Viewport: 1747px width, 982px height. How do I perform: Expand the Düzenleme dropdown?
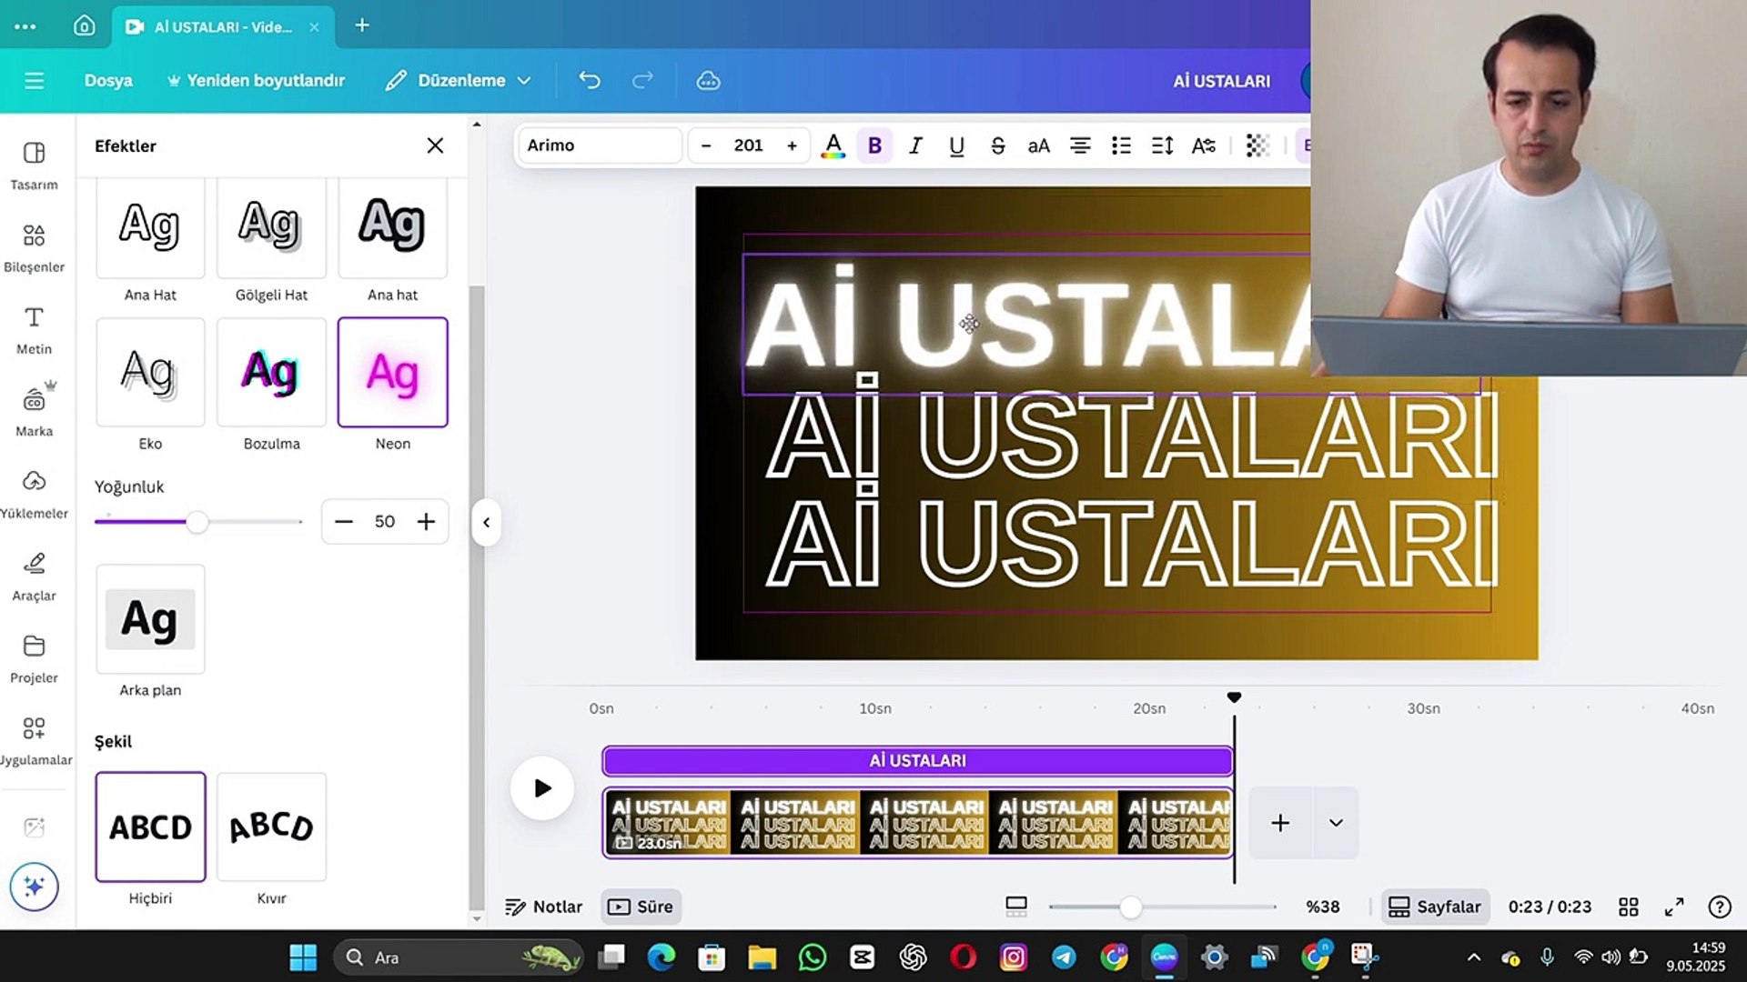pyautogui.click(x=458, y=80)
